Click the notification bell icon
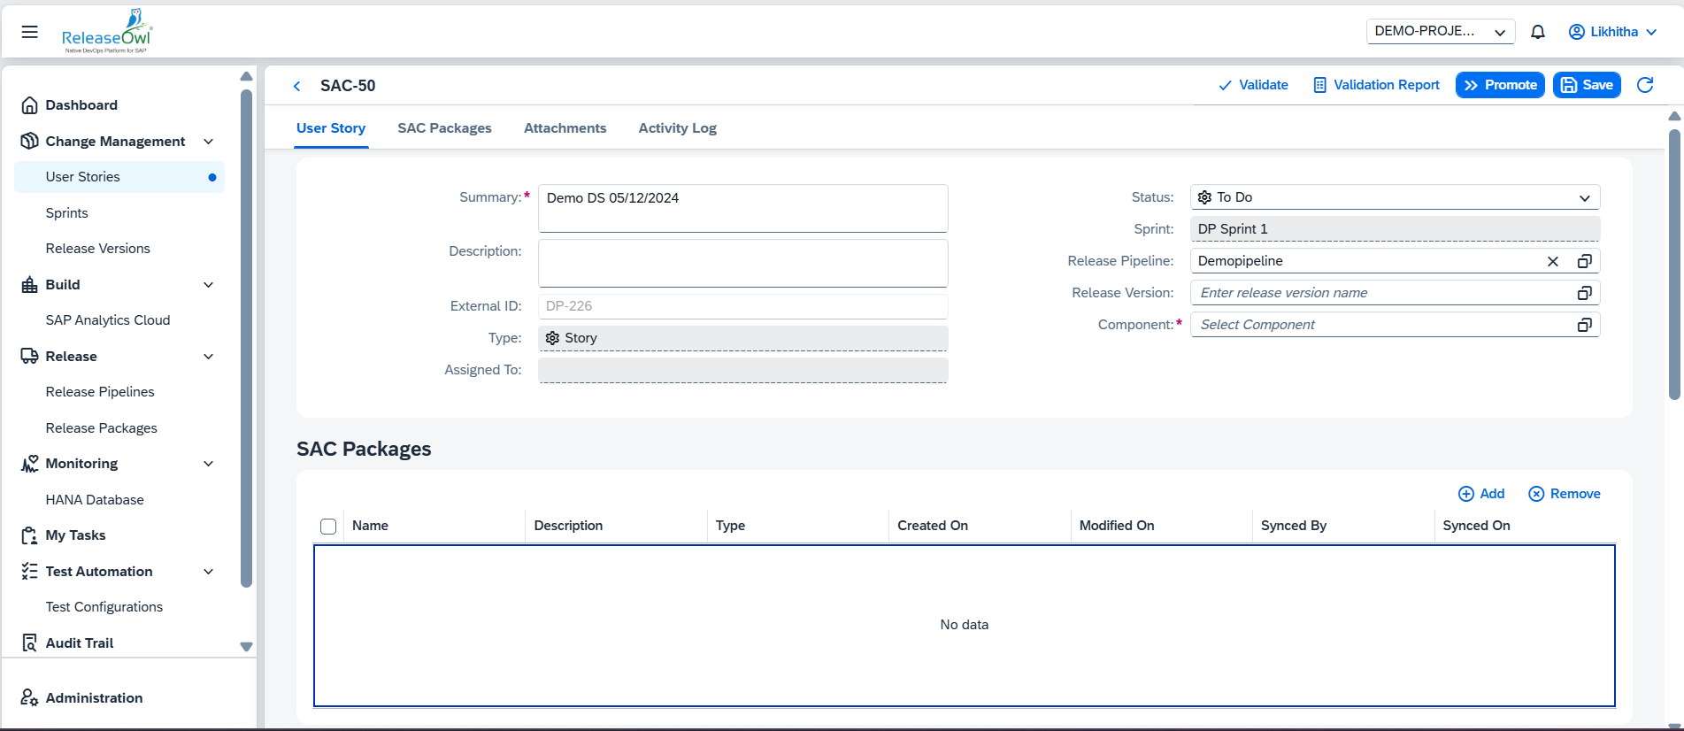Screen dimensions: 1684x731 coord(1538,32)
